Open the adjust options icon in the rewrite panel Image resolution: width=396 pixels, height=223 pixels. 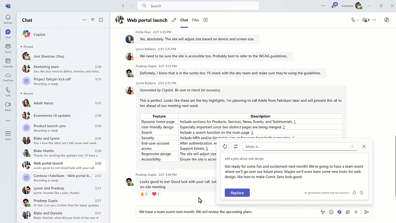(x=236, y=147)
